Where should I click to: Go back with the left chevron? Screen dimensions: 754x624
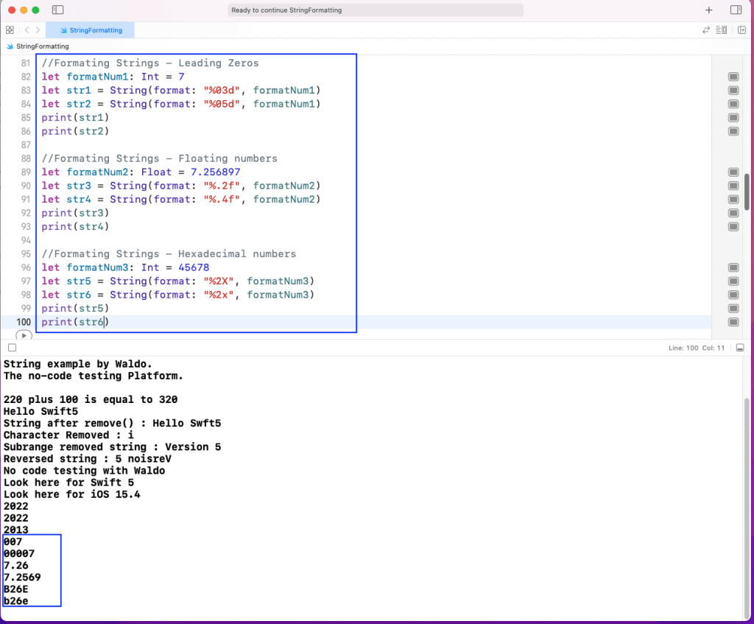27,30
